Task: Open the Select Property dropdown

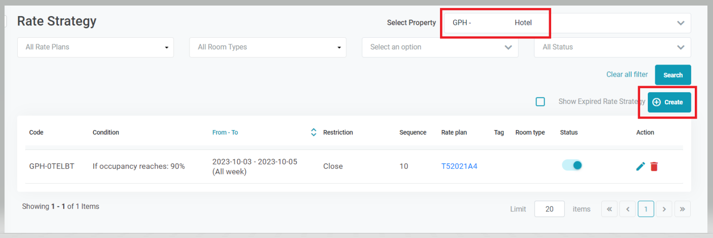Action: [x=566, y=23]
